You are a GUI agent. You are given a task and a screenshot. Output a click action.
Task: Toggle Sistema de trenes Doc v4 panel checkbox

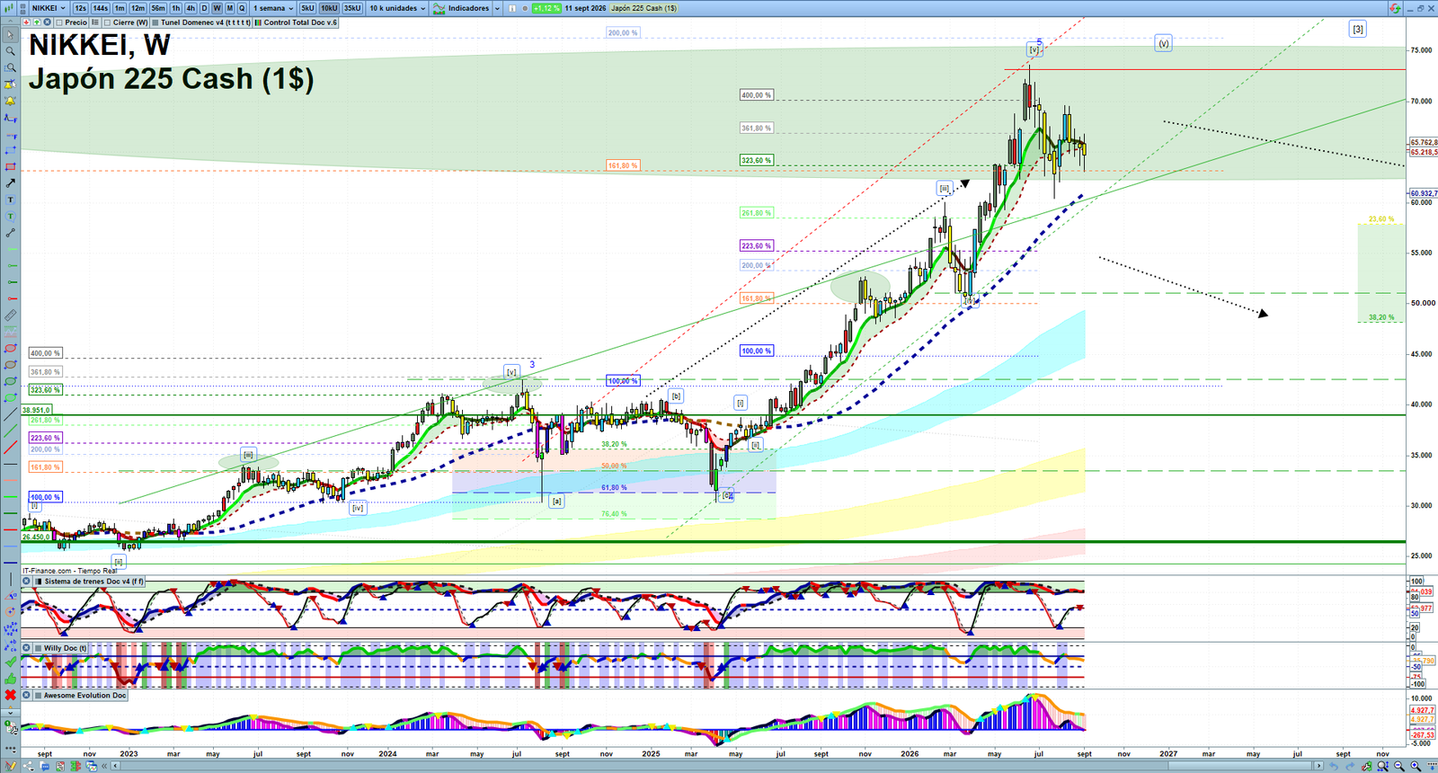click(38, 582)
